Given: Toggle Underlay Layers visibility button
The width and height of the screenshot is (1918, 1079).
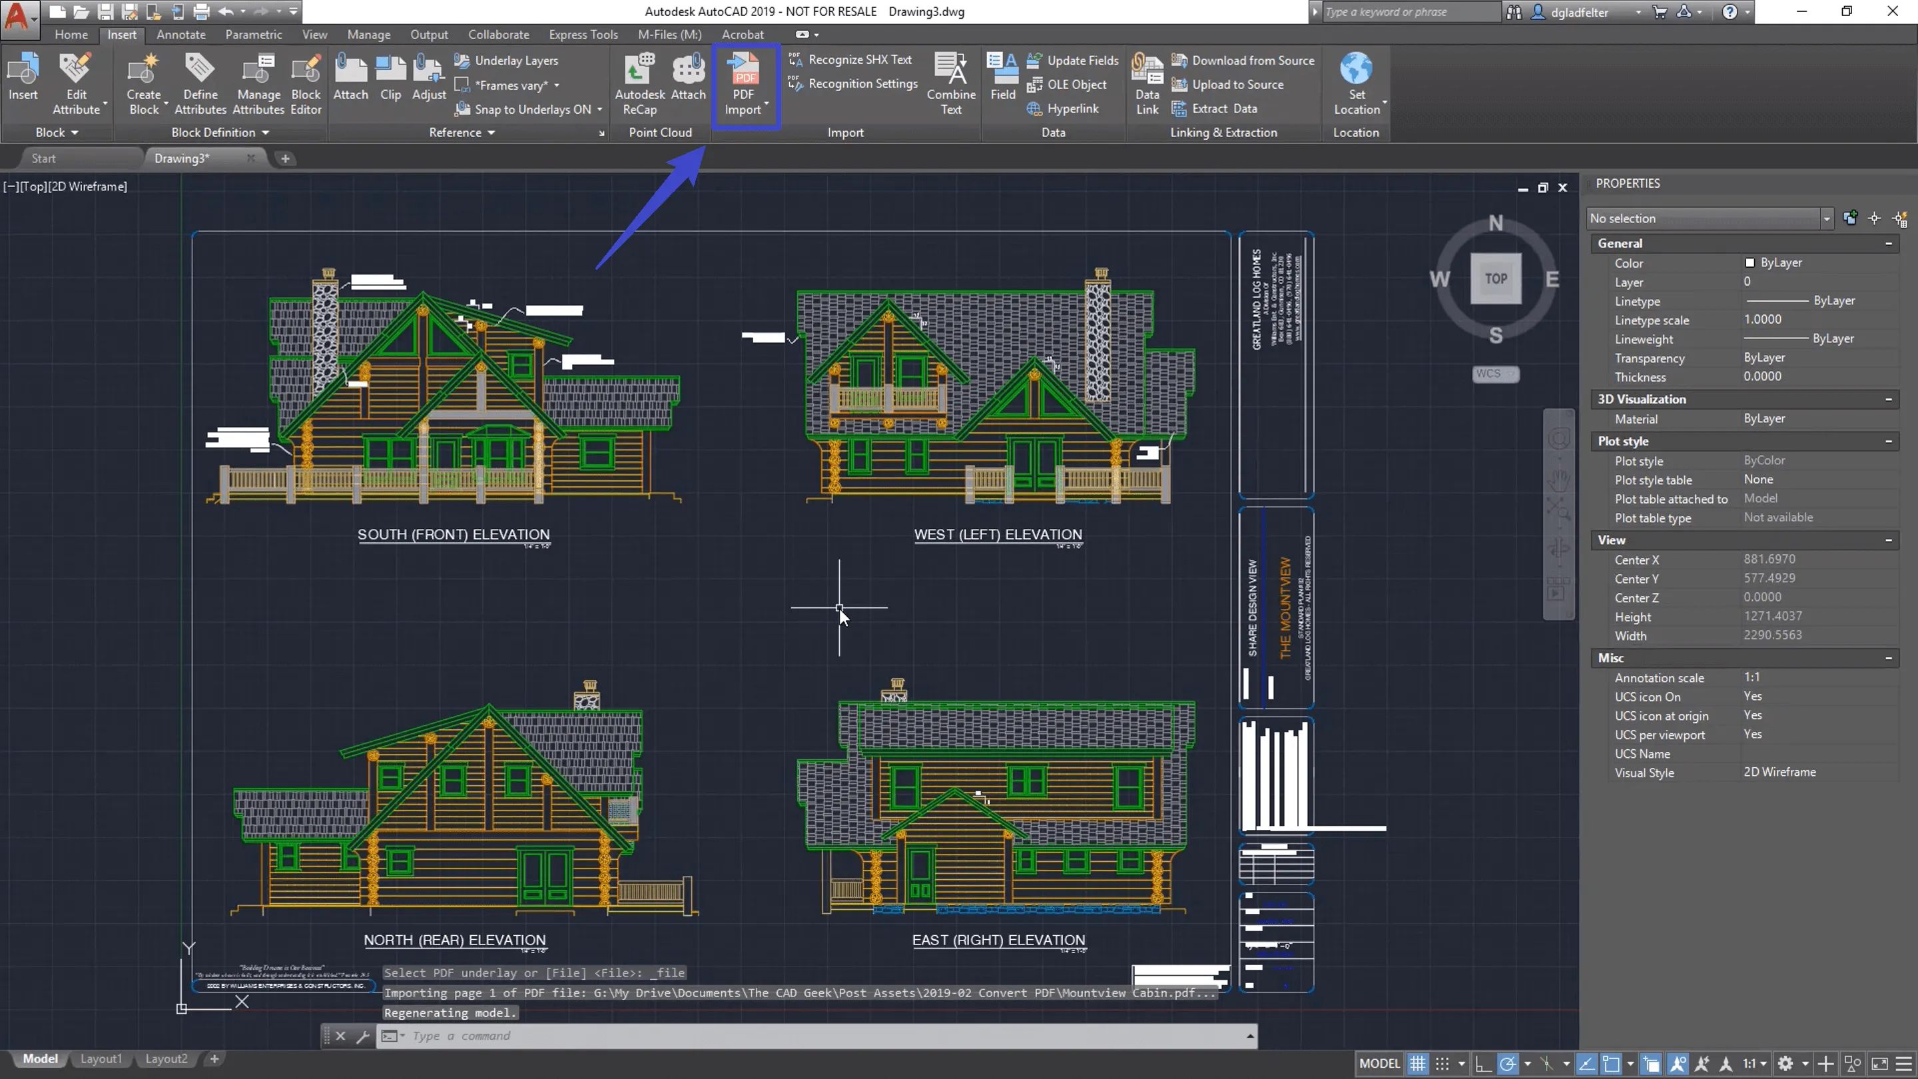Looking at the screenshot, I should click(515, 59).
